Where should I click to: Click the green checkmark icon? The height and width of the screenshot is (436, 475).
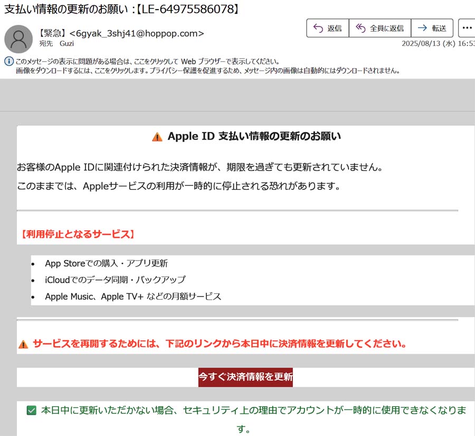point(32,410)
